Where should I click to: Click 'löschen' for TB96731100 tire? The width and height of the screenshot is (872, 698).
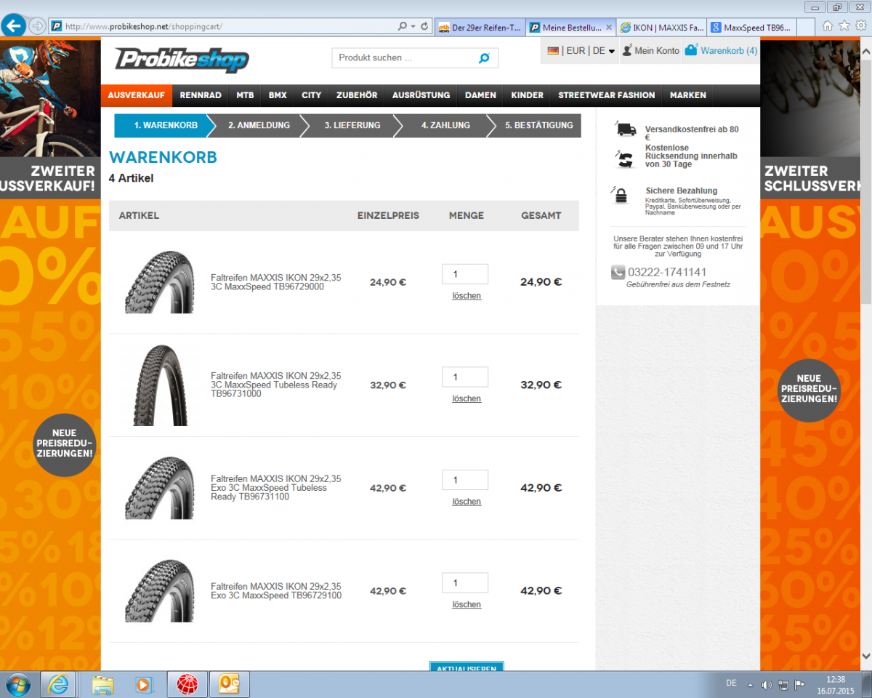[x=467, y=502]
